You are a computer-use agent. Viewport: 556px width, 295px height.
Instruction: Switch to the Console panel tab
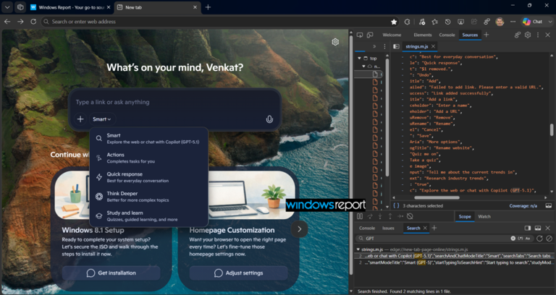click(447, 35)
